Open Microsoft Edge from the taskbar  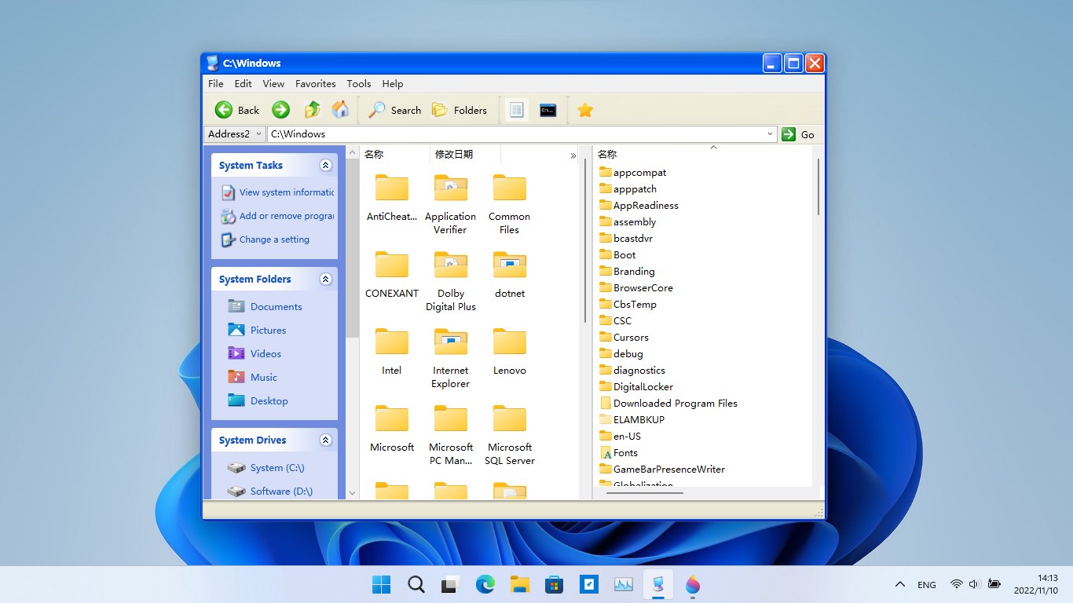(x=485, y=584)
